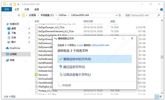Image resolution: width=165 pixels, height=100 pixels.
Task: Click the Extractor green app icon
Action: point(36,75)
